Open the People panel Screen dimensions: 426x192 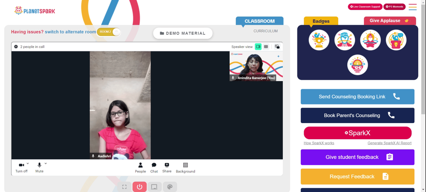coord(141,168)
